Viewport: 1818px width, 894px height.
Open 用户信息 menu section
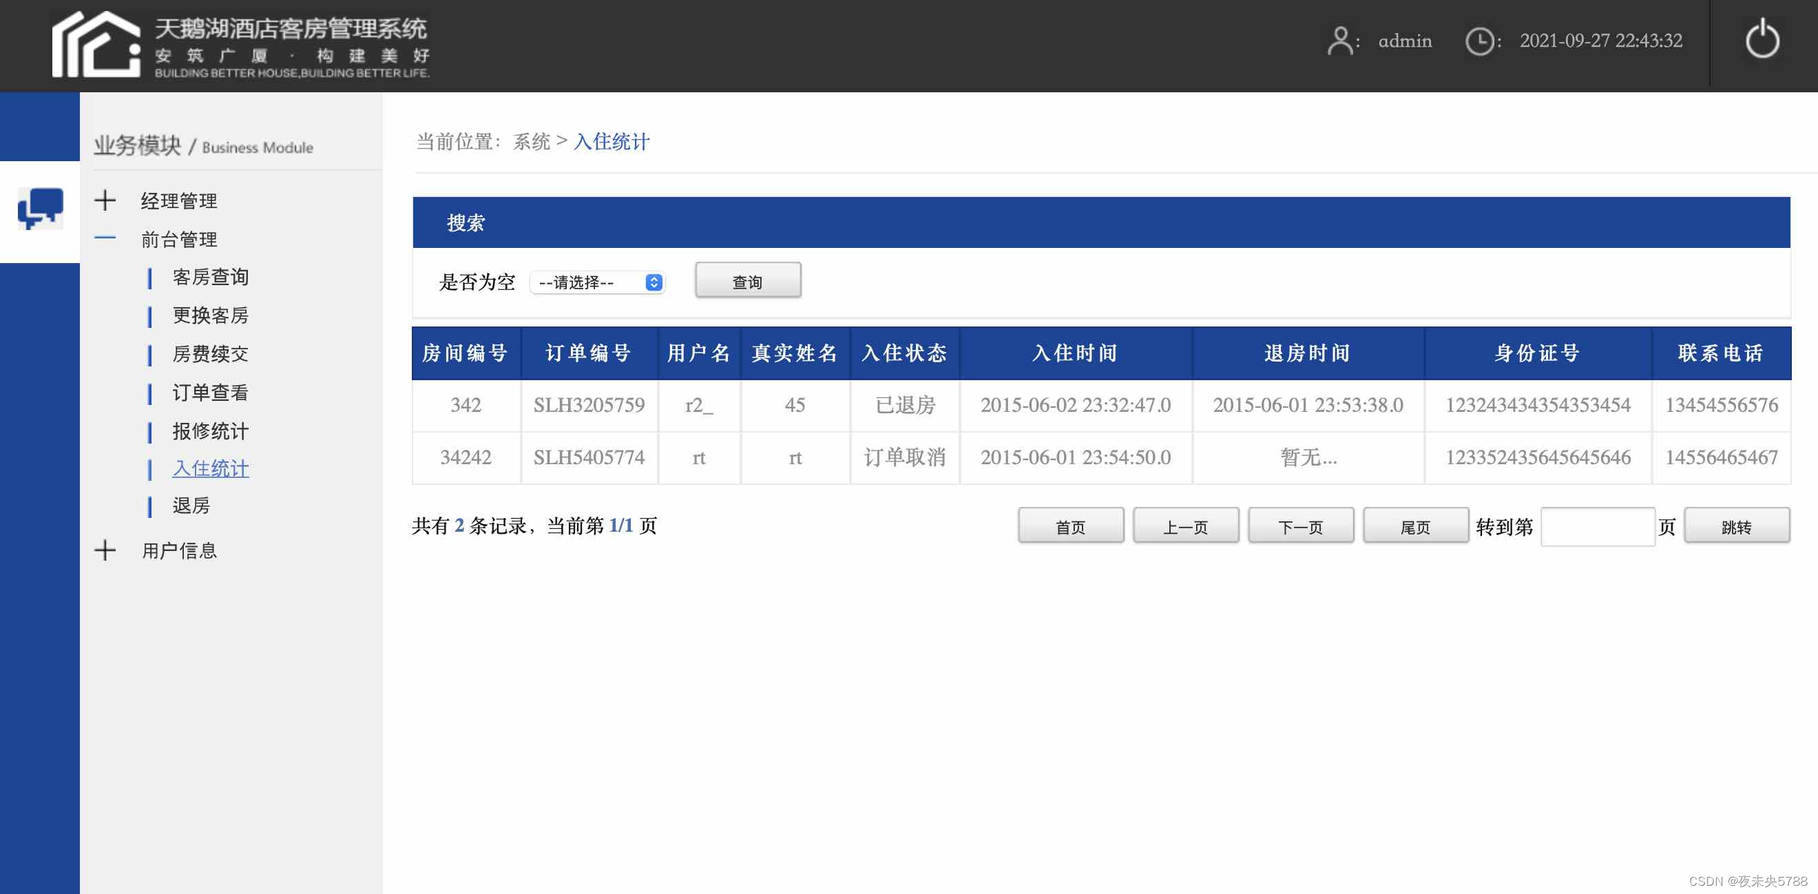pos(178,550)
